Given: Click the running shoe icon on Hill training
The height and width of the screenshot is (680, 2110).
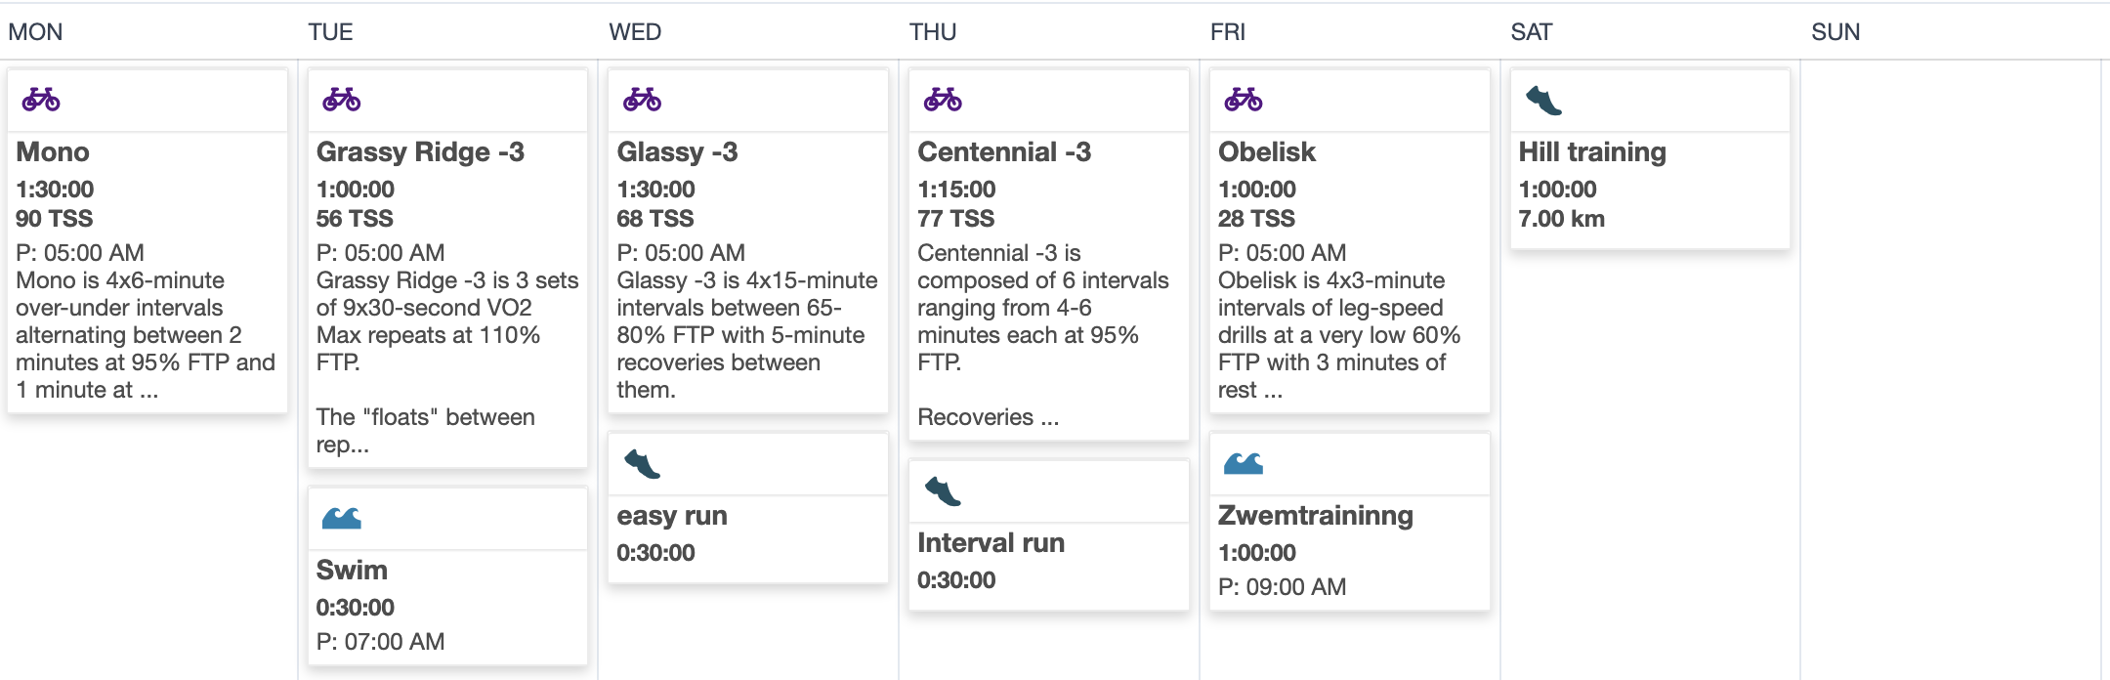Looking at the screenshot, I should tap(1543, 100).
